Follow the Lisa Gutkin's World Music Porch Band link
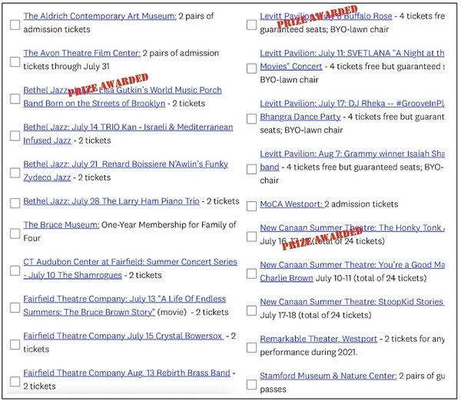461x401 pixels. pyautogui.click(x=123, y=97)
